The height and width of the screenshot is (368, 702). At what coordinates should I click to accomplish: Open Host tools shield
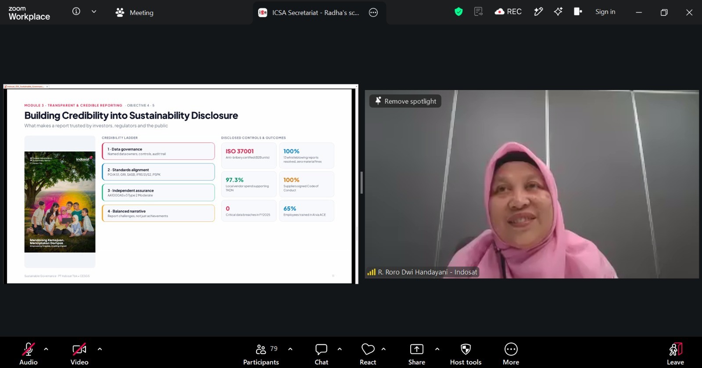[466, 354]
